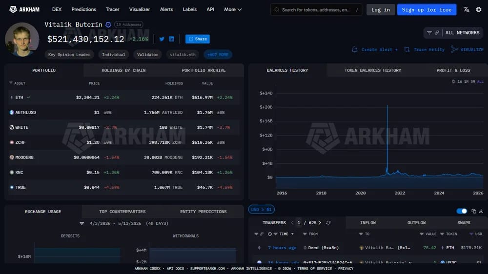
Task: Open the API Docs footer link
Action: click(x=175, y=269)
